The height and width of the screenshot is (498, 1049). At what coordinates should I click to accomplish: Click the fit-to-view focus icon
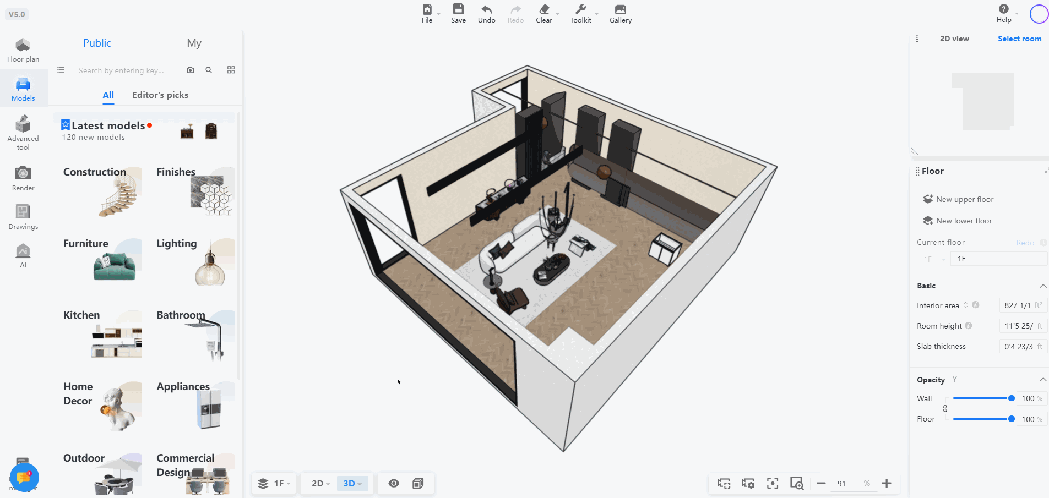coord(773,483)
